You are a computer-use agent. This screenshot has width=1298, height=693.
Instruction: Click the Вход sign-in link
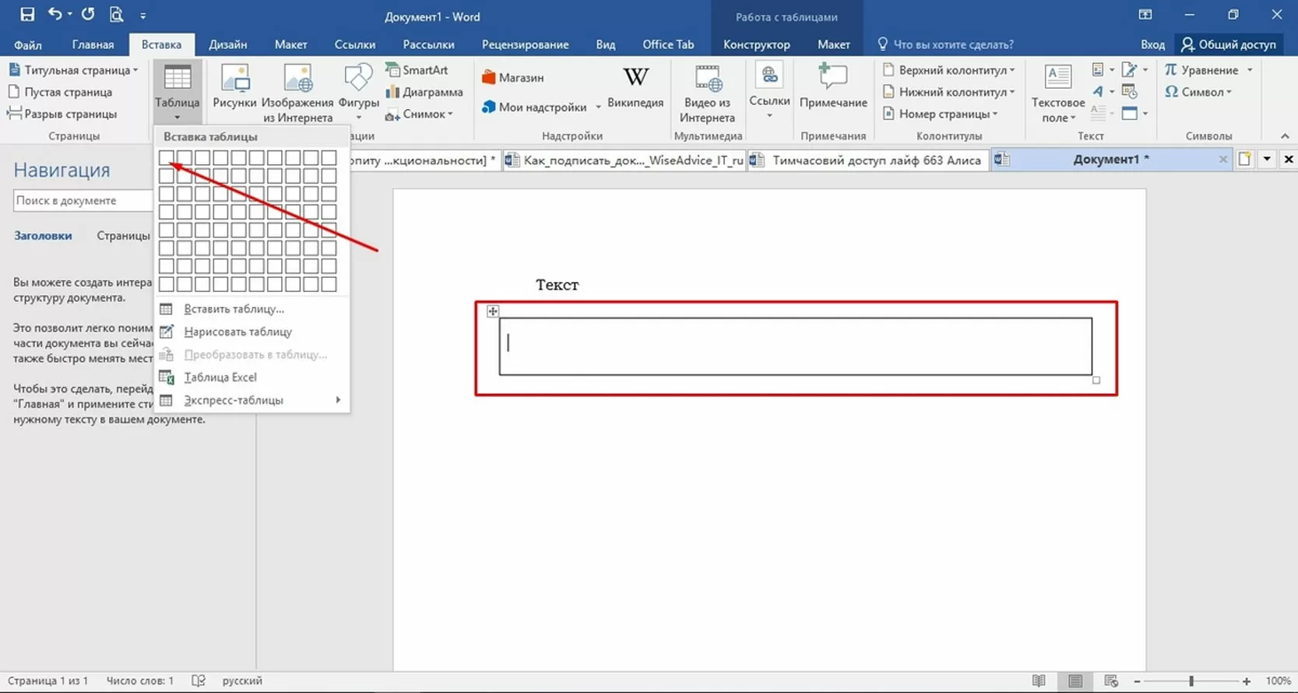click(1152, 44)
